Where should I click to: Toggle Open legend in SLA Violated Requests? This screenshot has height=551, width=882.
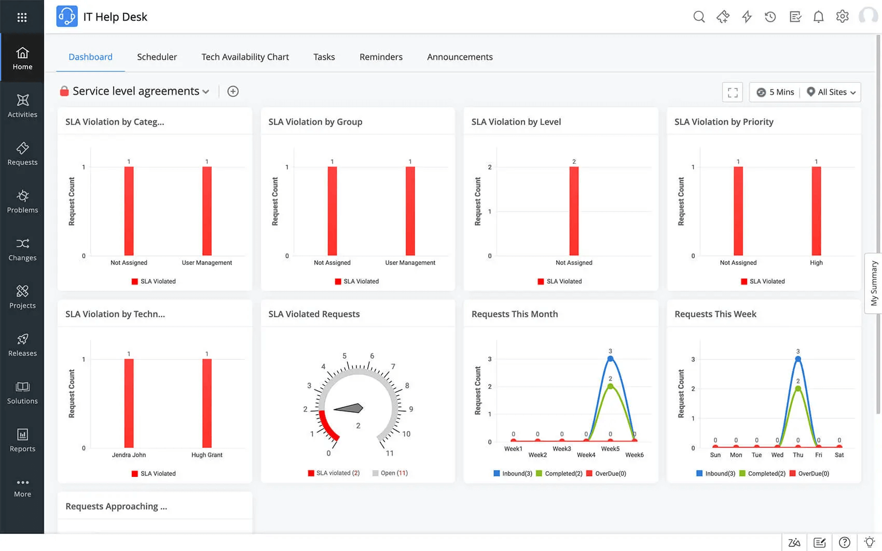(x=390, y=473)
